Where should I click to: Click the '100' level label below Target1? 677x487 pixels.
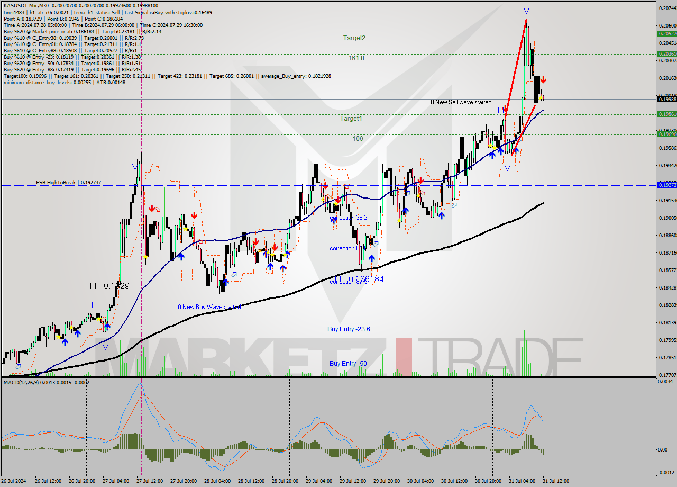point(358,139)
